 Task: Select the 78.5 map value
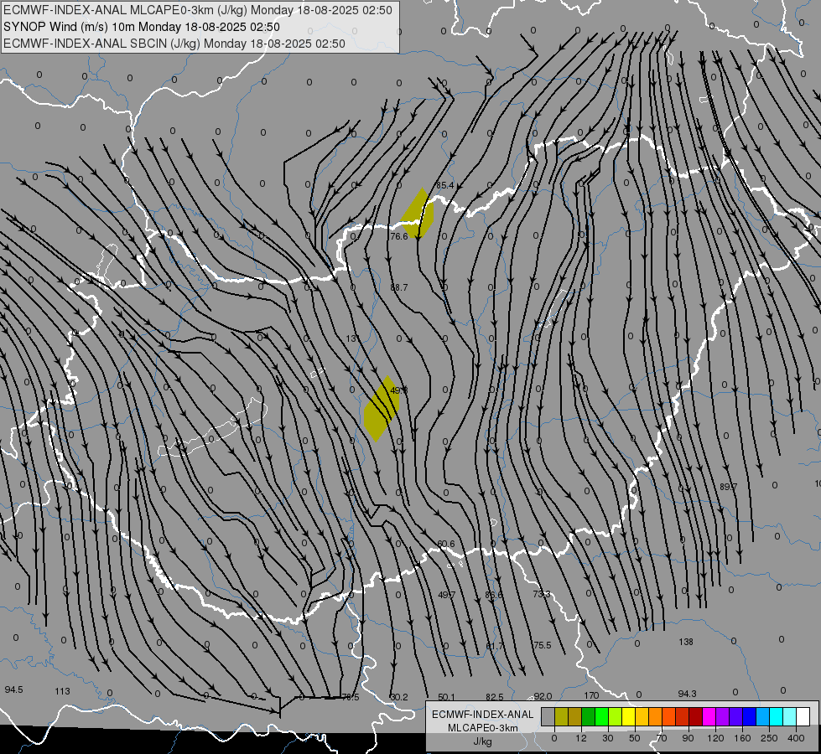351,697
